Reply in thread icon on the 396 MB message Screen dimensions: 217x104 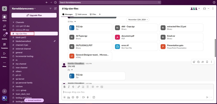pyautogui.click(x=198, y=62)
